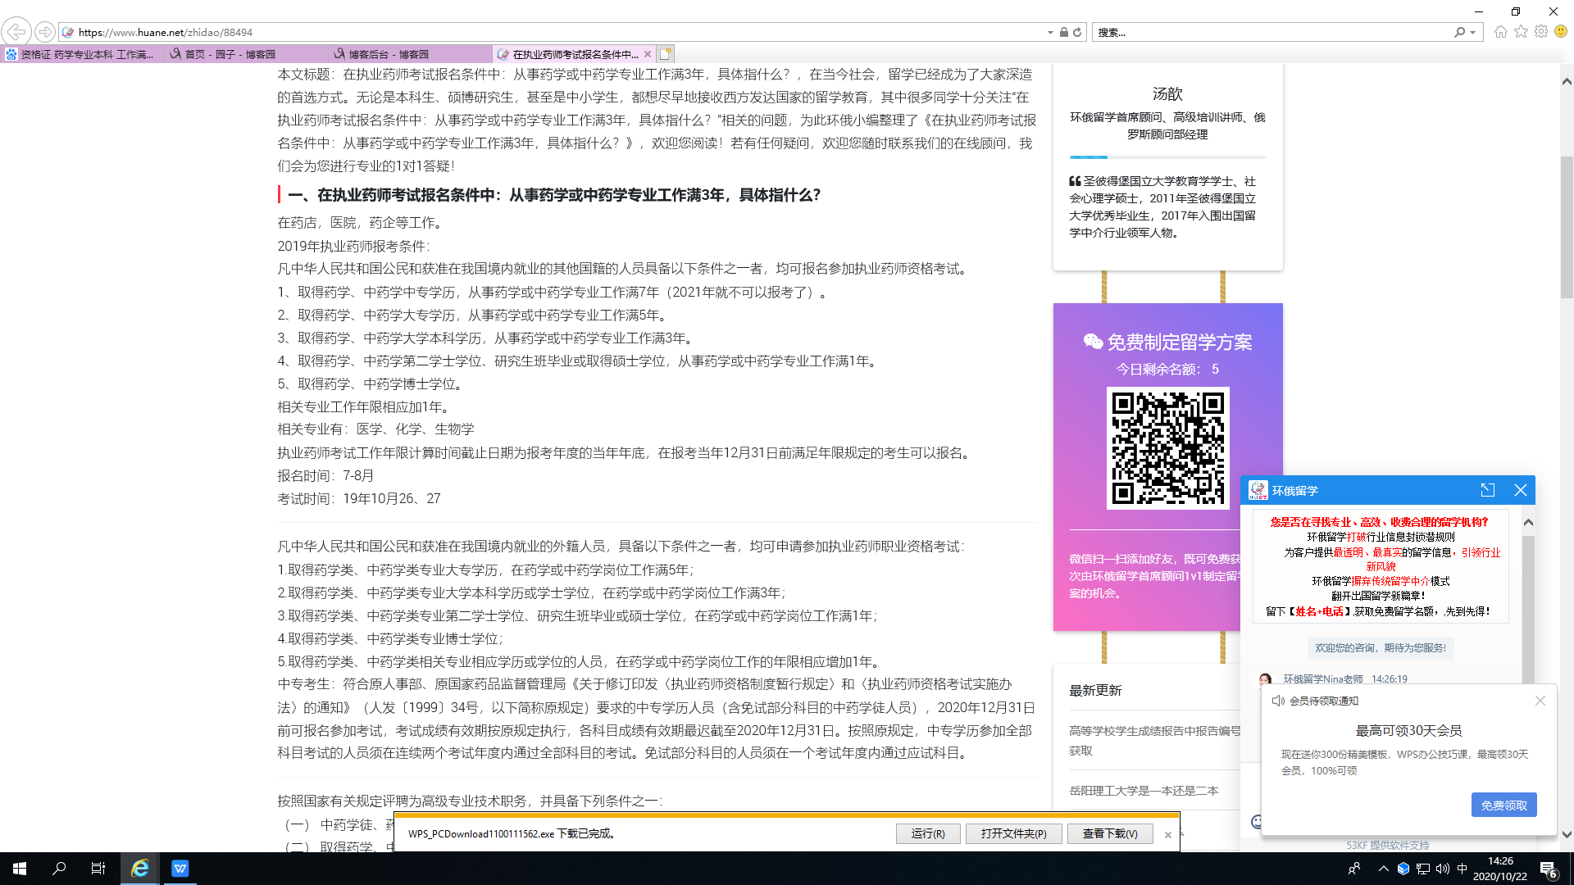The width and height of the screenshot is (1574, 885).
Task: Expand the address bar dropdown arrow
Action: point(1050,32)
